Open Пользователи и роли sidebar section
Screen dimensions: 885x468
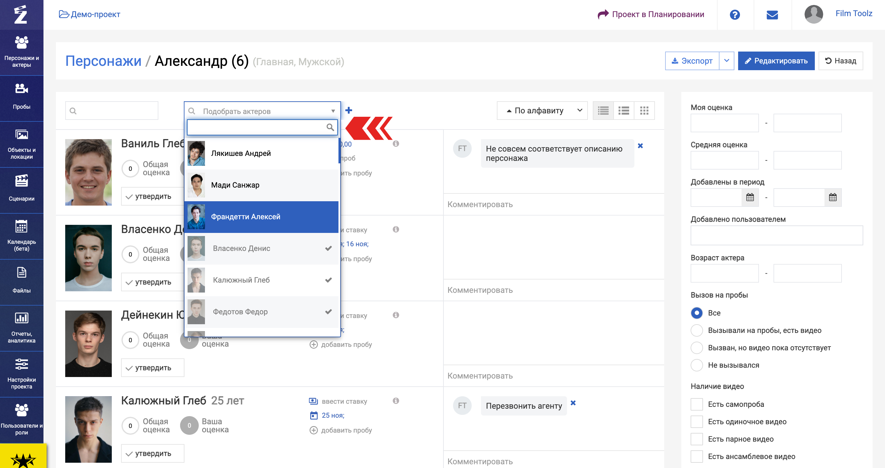(22, 420)
